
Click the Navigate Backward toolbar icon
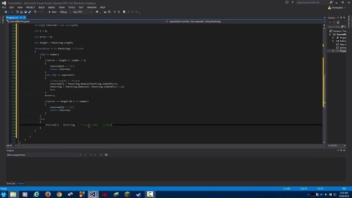click(x=5, y=12)
